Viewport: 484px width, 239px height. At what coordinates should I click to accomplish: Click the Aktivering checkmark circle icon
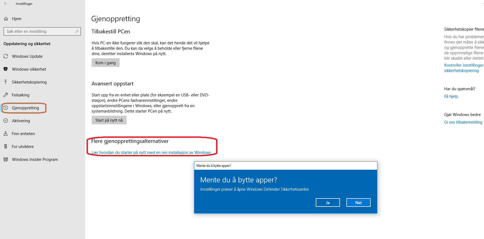pyautogui.click(x=6, y=121)
